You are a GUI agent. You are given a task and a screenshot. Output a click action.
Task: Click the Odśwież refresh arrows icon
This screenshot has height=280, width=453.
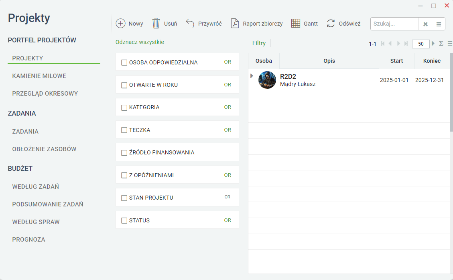pyautogui.click(x=331, y=23)
